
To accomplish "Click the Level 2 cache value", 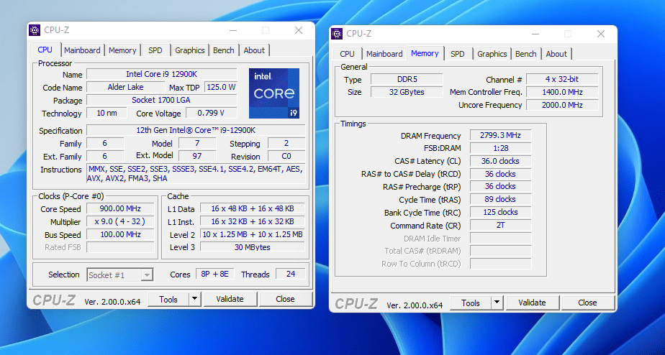I will (x=253, y=234).
